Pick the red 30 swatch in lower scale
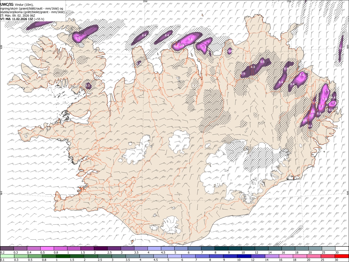The width and height of the screenshot is (349, 262). point(342,256)
